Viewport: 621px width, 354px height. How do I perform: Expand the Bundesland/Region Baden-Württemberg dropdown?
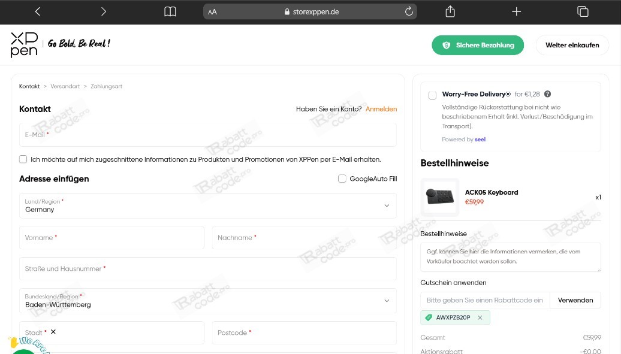pyautogui.click(x=208, y=301)
